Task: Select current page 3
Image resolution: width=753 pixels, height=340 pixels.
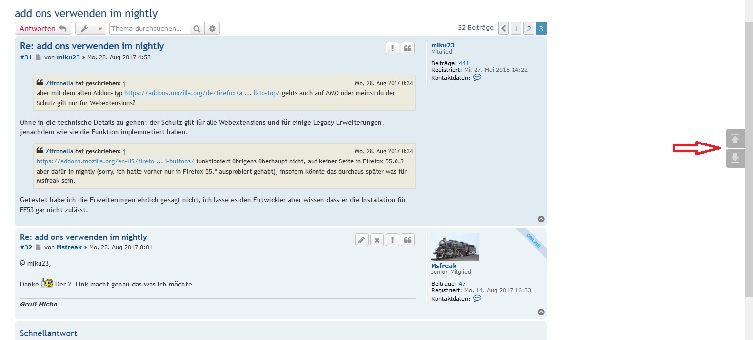Action: [x=541, y=28]
